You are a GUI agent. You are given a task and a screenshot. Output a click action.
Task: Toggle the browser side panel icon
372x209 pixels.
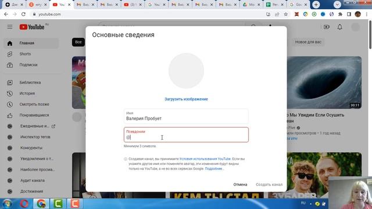tap(349, 14)
